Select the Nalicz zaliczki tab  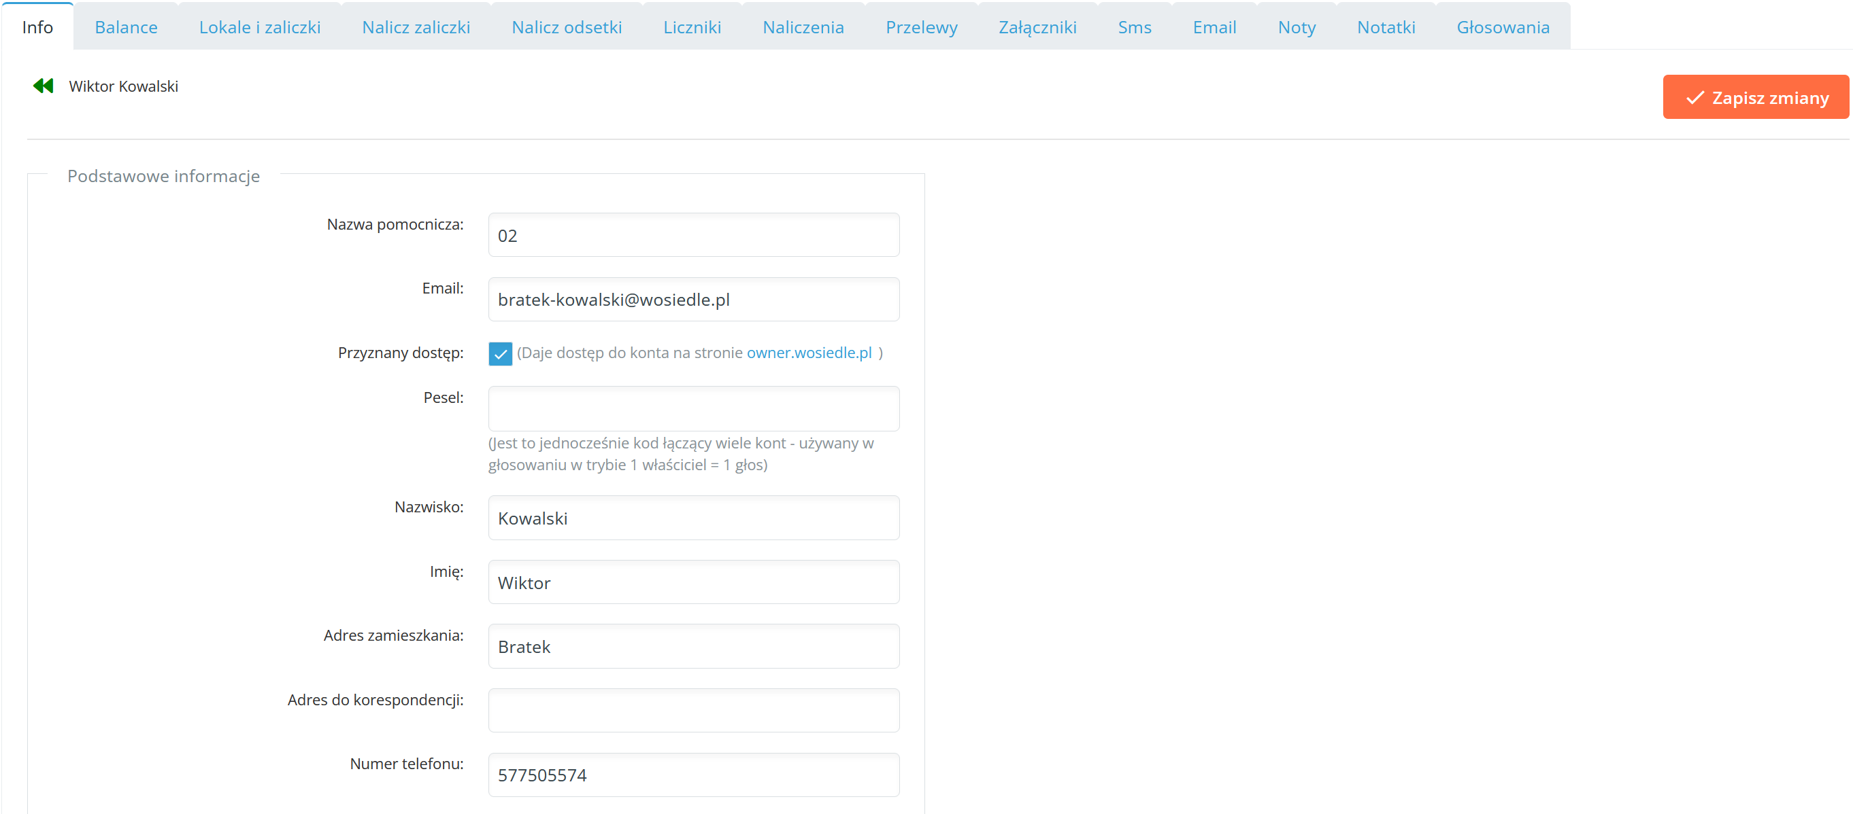[416, 27]
